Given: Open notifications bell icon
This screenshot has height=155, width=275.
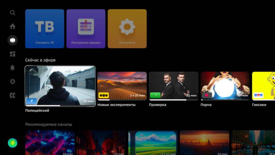Looking at the screenshot, I should click(x=12, y=67).
